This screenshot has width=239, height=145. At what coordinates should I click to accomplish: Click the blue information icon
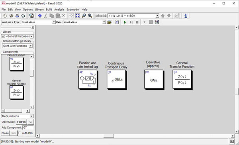(186, 16)
